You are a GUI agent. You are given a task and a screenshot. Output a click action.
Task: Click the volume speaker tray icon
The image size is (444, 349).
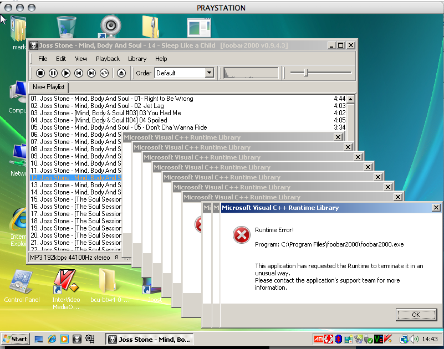414,339
